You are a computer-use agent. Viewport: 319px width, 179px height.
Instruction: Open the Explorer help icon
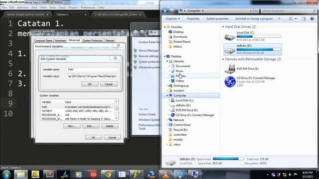coord(312,19)
